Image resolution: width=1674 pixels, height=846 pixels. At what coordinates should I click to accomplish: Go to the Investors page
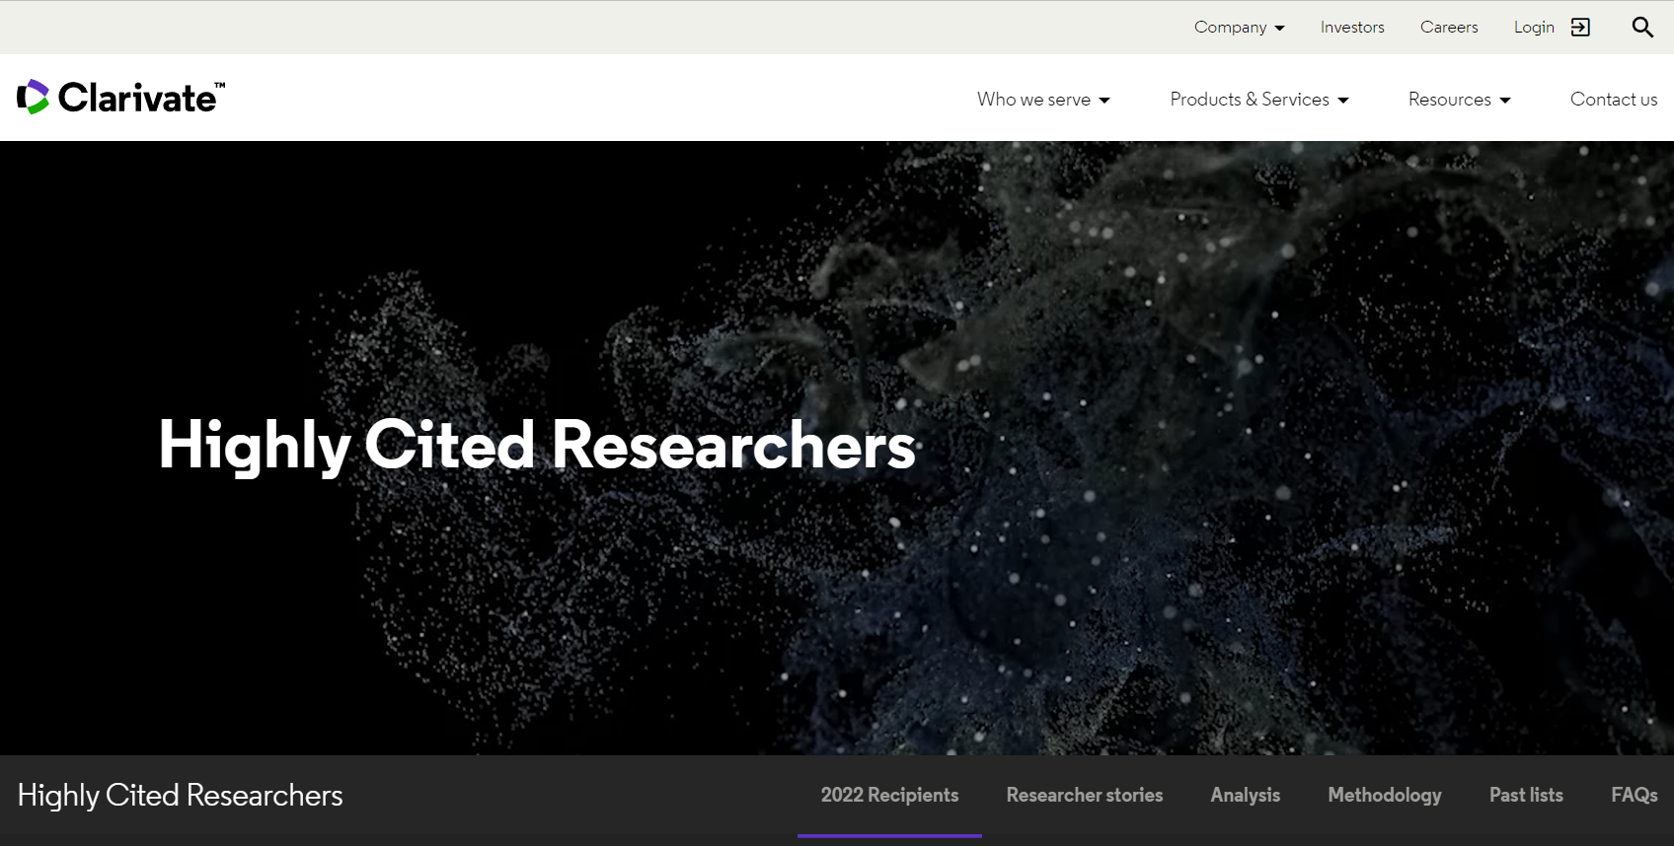point(1352,28)
